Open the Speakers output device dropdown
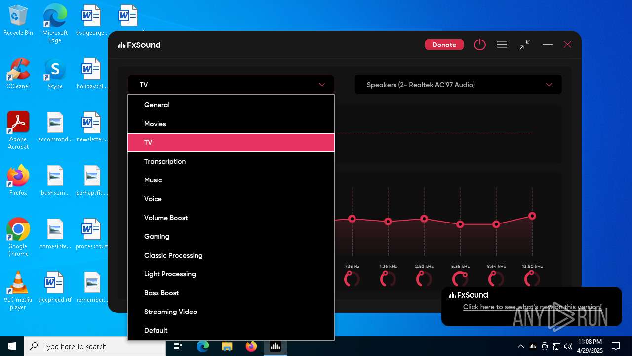 pos(458,85)
